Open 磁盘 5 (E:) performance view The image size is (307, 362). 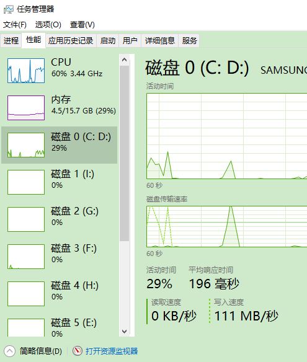pos(59,325)
